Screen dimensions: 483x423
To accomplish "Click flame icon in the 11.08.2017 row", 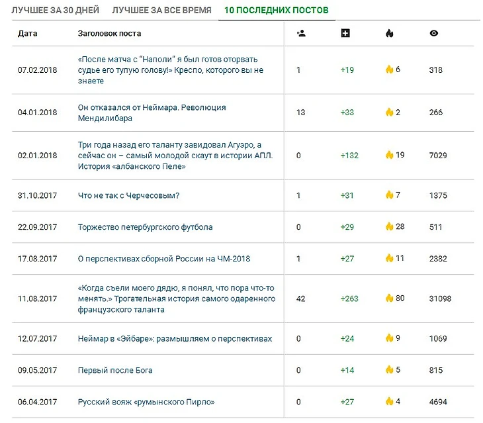I will pyautogui.click(x=390, y=298).
